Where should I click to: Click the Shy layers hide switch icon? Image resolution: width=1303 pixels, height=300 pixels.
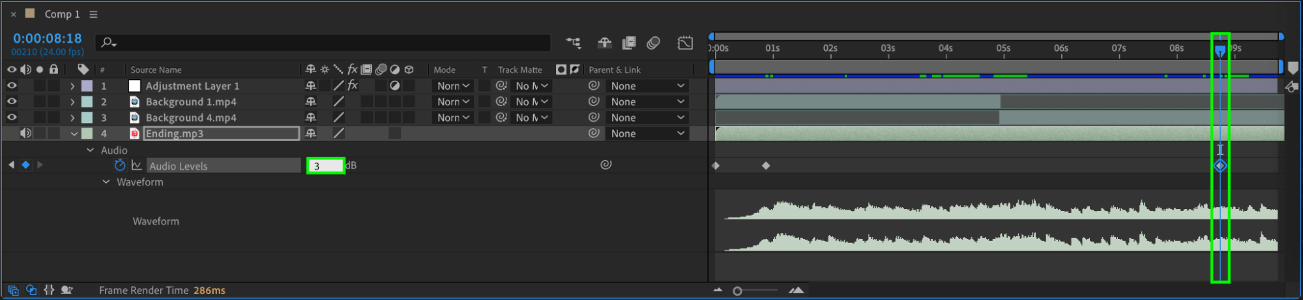604,43
